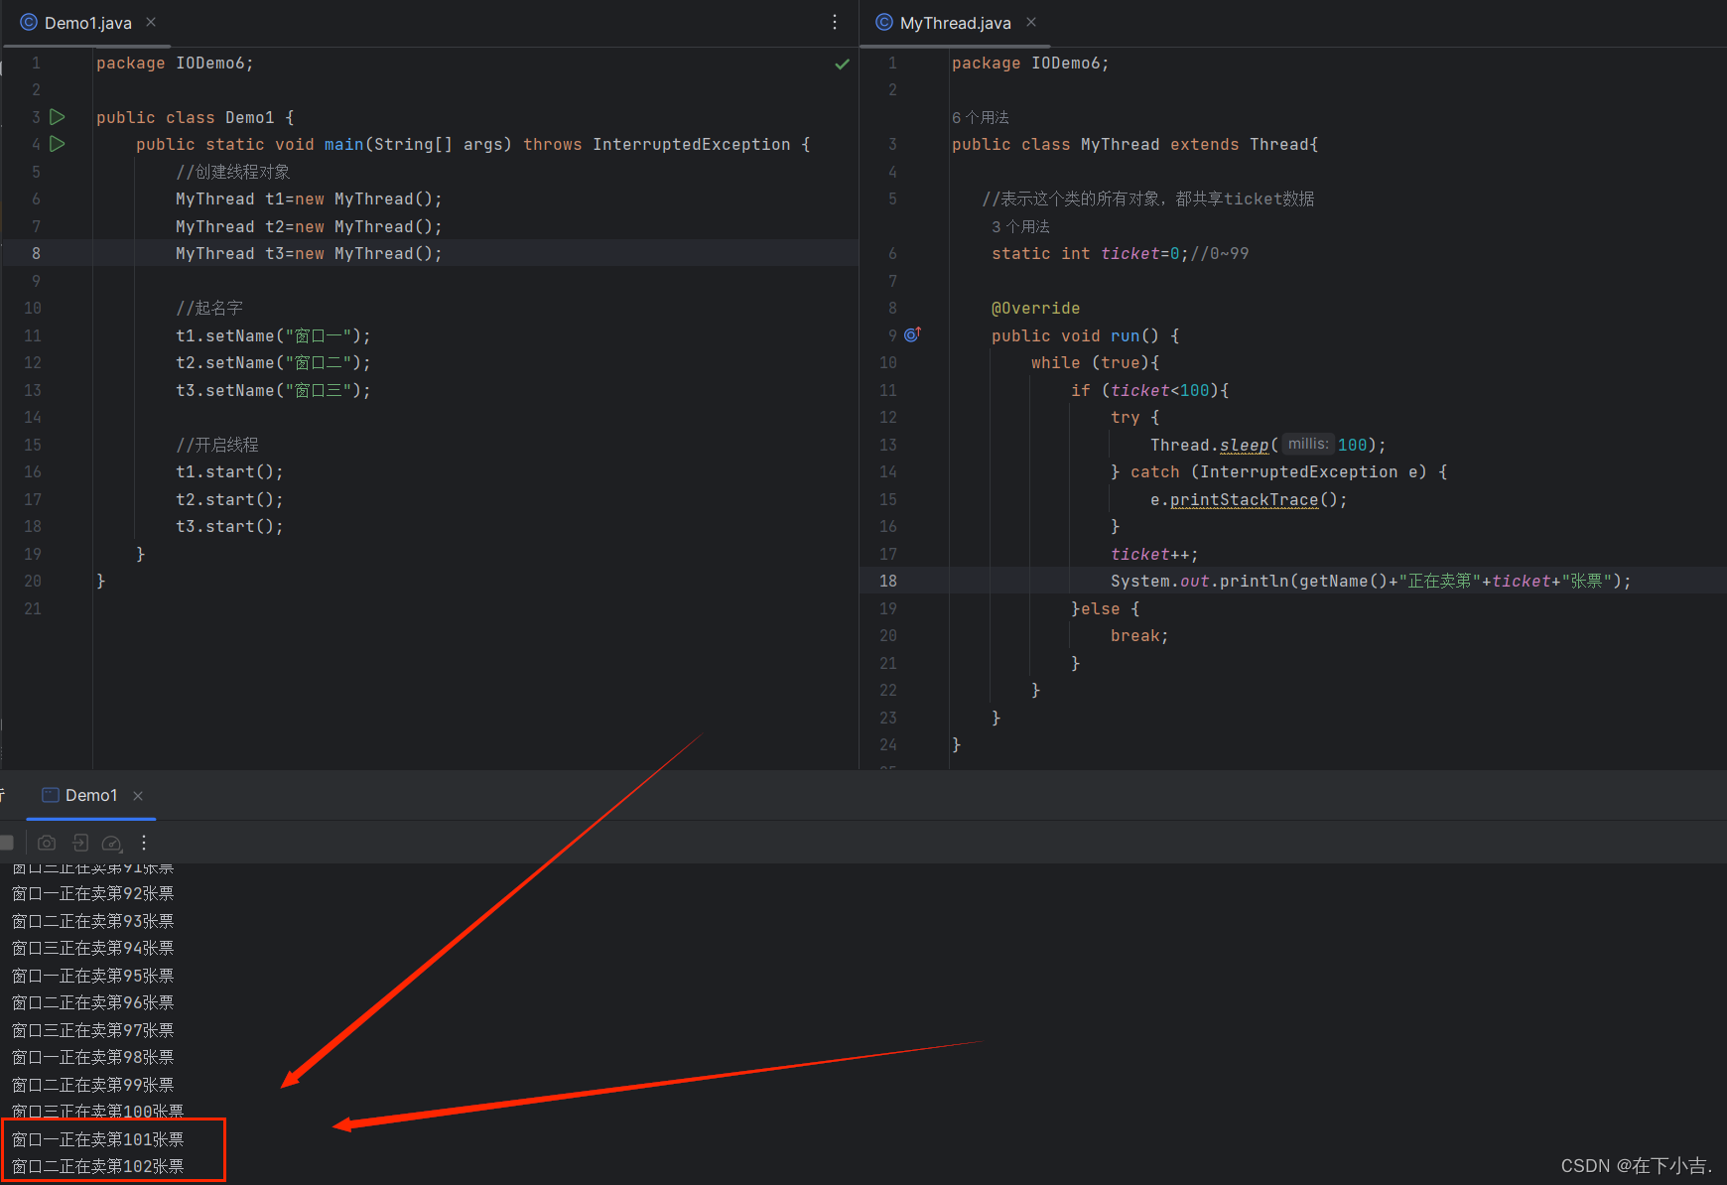
Task: Run the main method via its gutter arrow
Action: (x=58, y=144)
